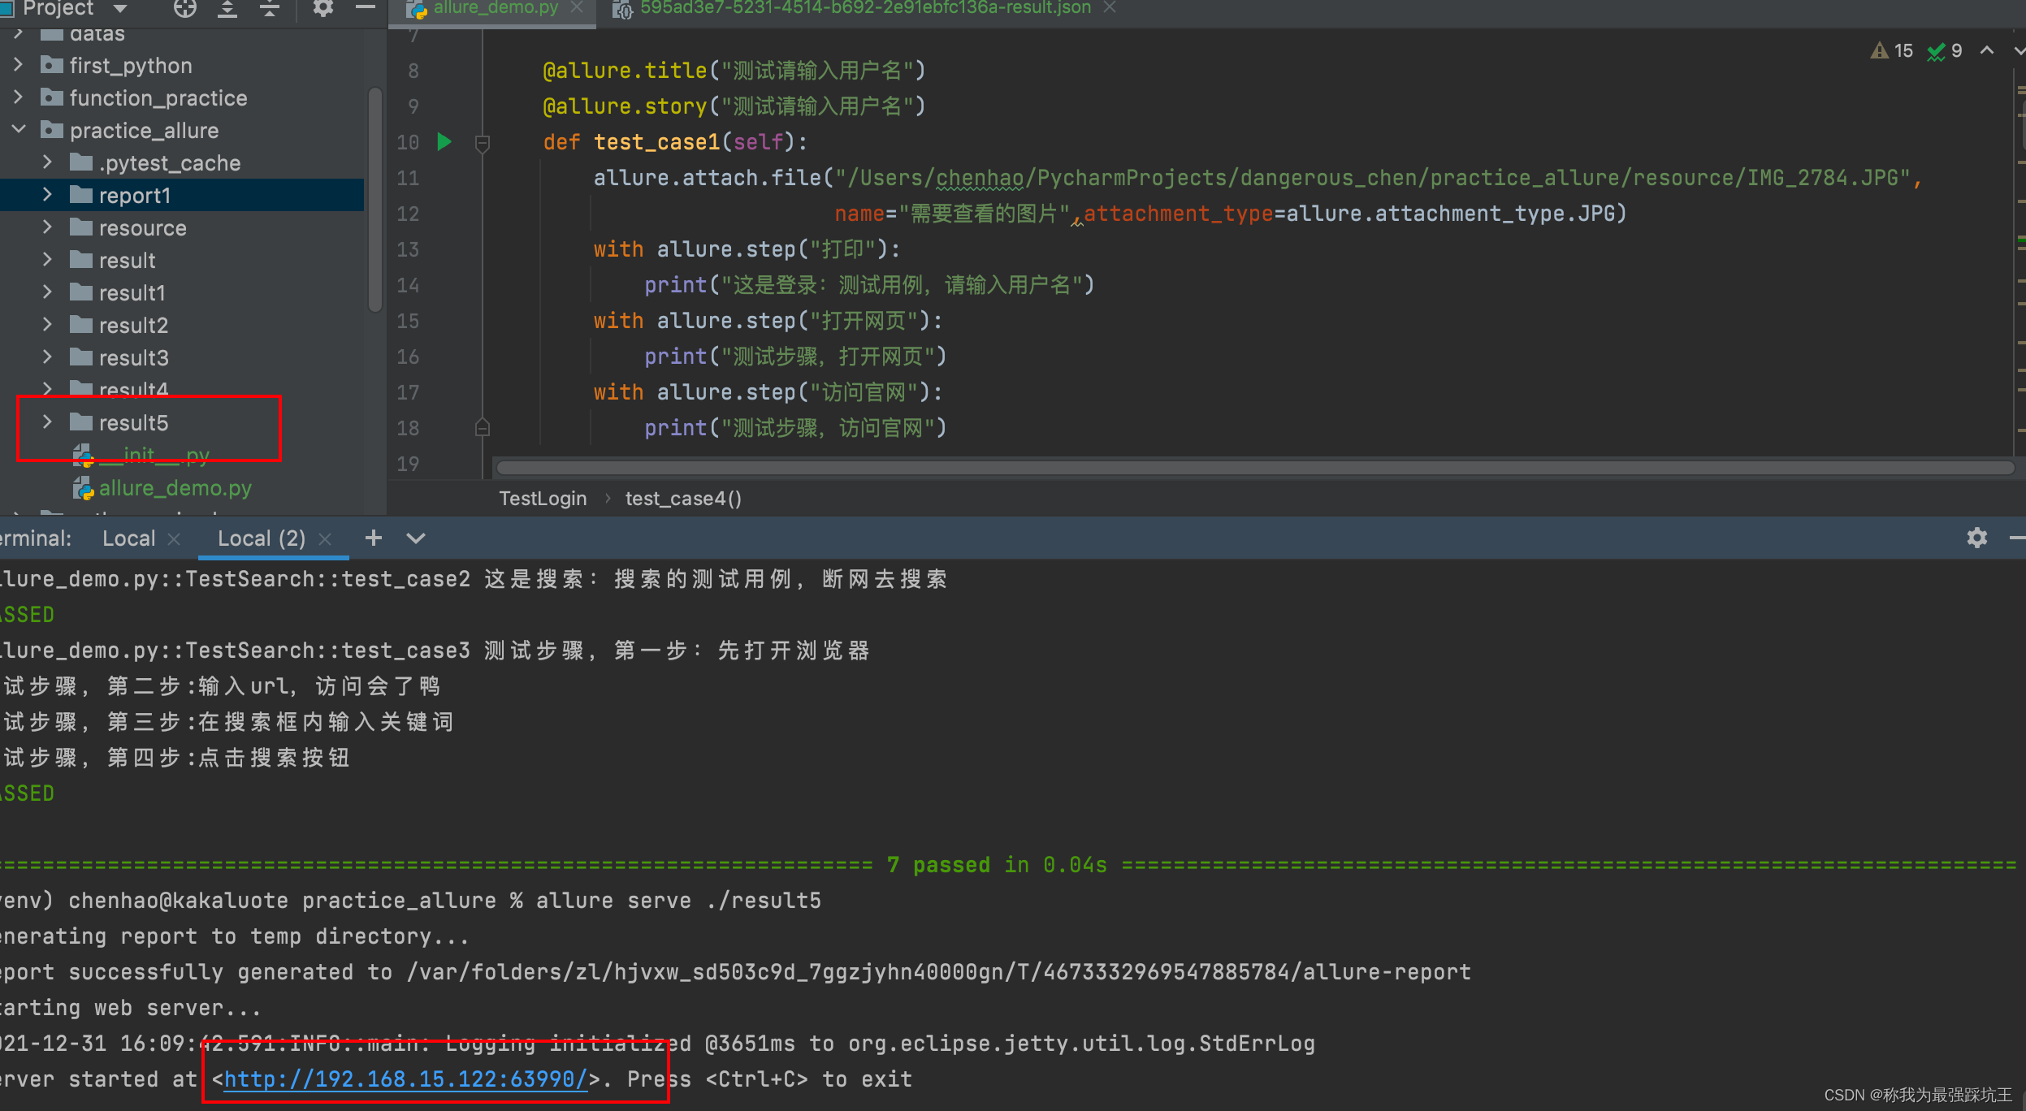Viewport: 2026px width, 1111px height.
Task: Click the locate/select opened file target icon
Action: point(185,8)
